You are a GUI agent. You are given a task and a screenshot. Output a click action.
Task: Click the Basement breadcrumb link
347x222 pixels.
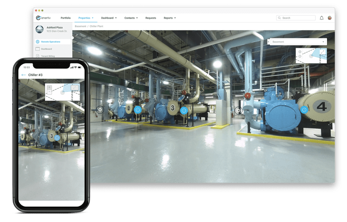tap(80, 26)
